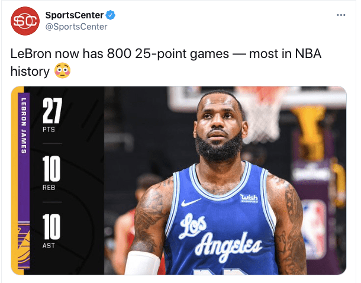Image resolution: width=361 pixels, height=283 pixels.
Task: Open the LeBron James photo thumbnail
Action: tap(179, 181)
